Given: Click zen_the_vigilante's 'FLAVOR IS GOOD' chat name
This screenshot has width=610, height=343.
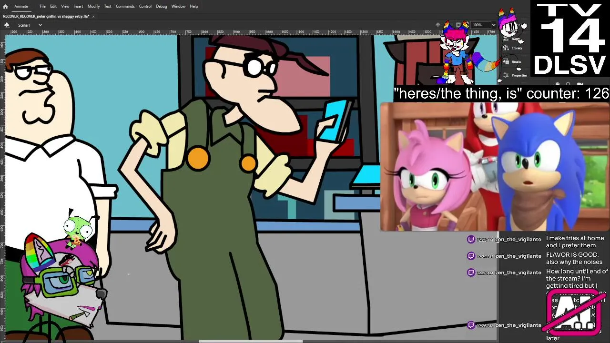Looking at the screenshot, I should 518,256.
